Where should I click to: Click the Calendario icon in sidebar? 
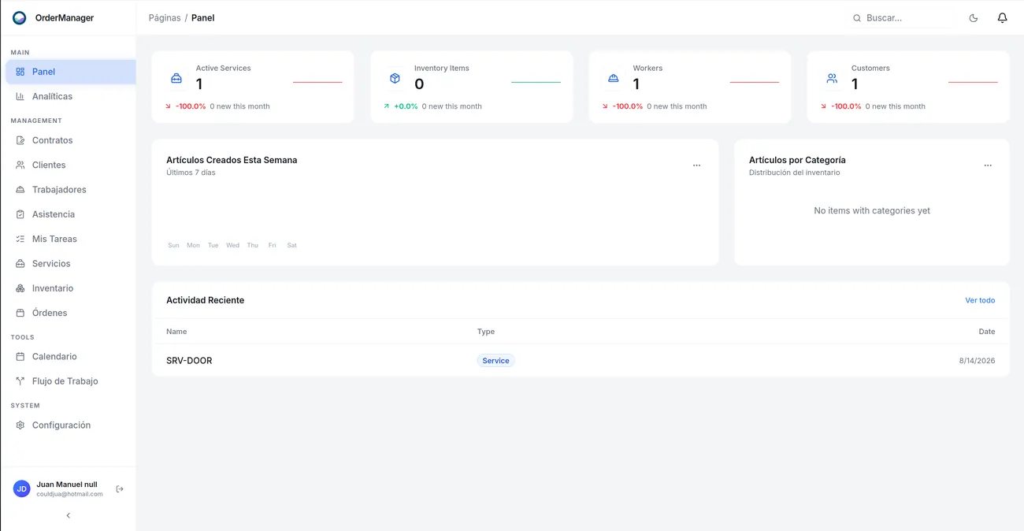[20, 357]
